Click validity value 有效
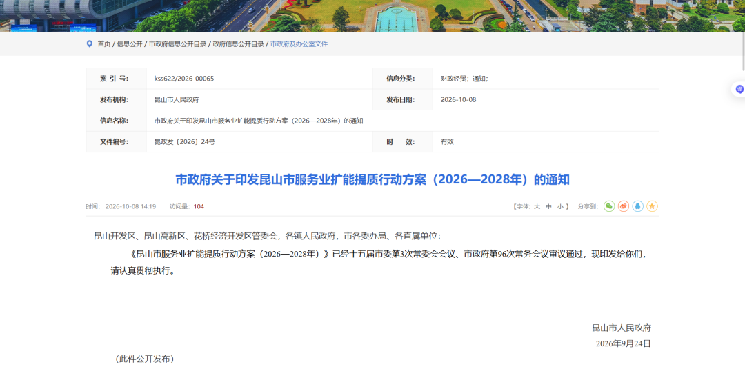This screenshot has width=745, height=369. click(447, 142)
